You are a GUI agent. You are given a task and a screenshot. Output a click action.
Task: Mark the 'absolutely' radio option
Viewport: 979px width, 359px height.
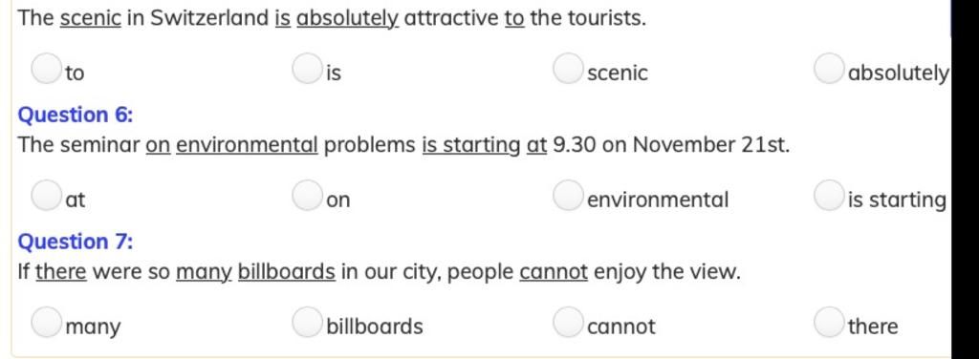pyautogui.click(x=829, y=69)
